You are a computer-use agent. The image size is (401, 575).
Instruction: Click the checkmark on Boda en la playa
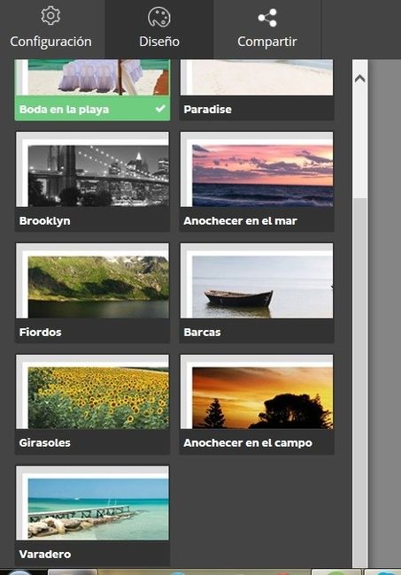(160, 109)
